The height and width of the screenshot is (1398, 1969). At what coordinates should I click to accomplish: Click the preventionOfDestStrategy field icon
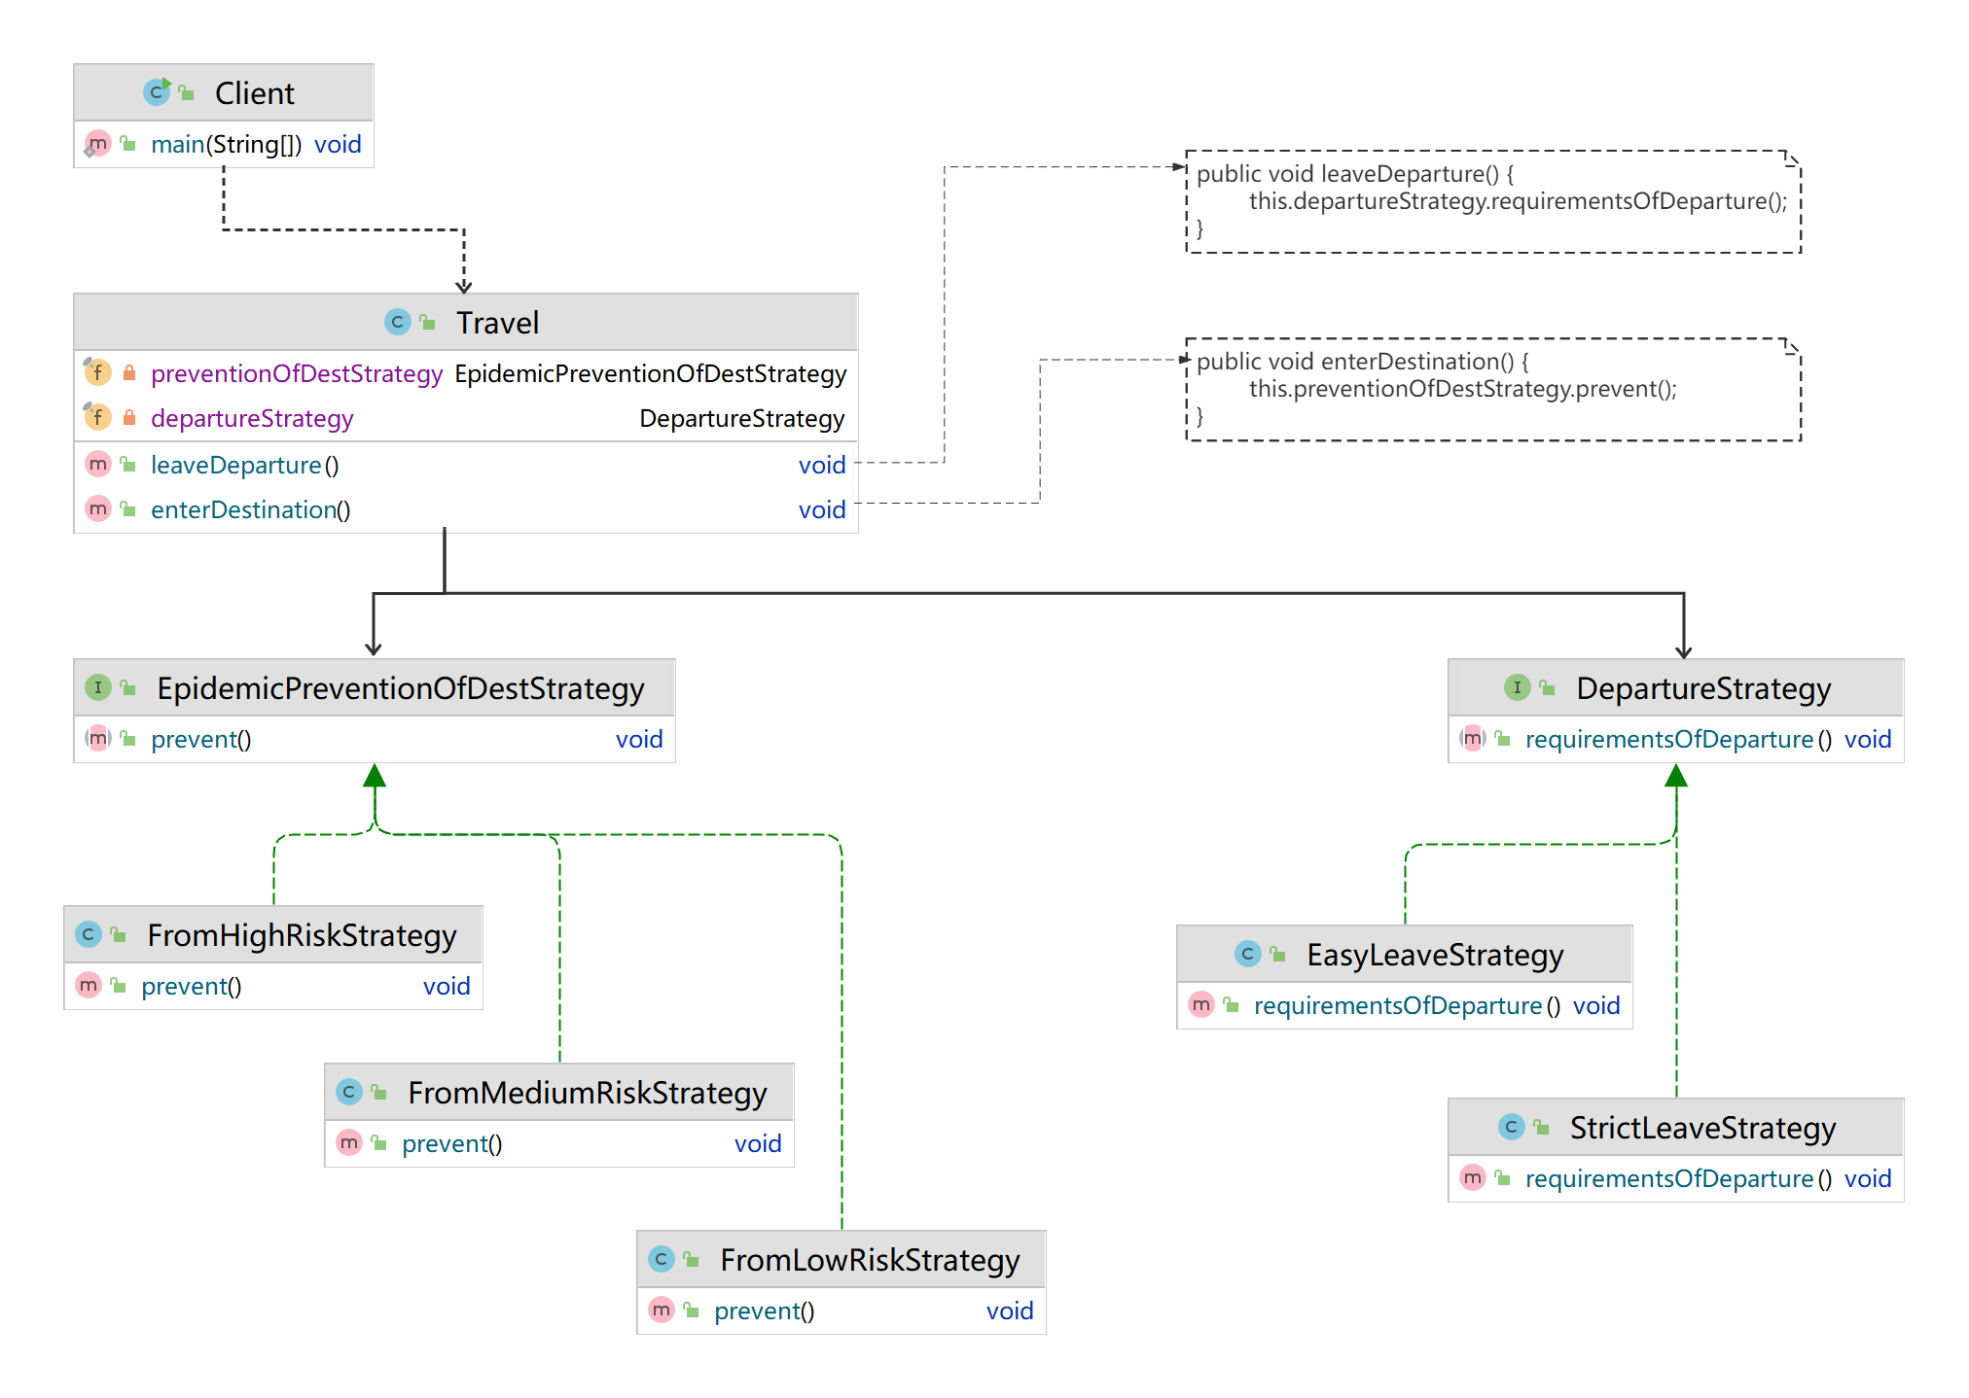[x=97, y=372]
